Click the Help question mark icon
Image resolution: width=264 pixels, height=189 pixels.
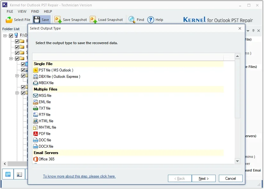click(151, 20)
